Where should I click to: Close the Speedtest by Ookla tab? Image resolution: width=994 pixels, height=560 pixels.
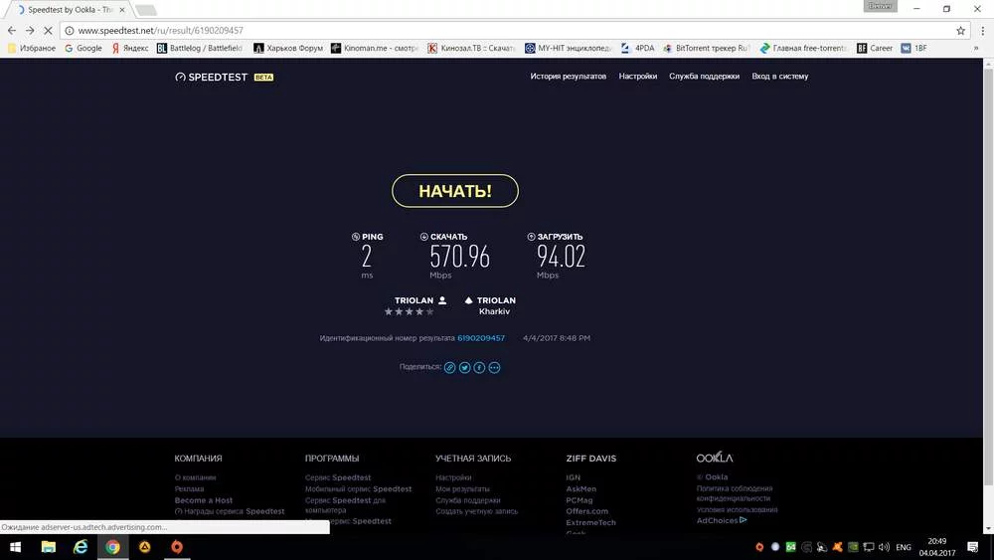(122, 10)
